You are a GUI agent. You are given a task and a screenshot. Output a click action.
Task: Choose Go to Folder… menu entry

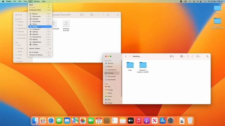(40, 52)
